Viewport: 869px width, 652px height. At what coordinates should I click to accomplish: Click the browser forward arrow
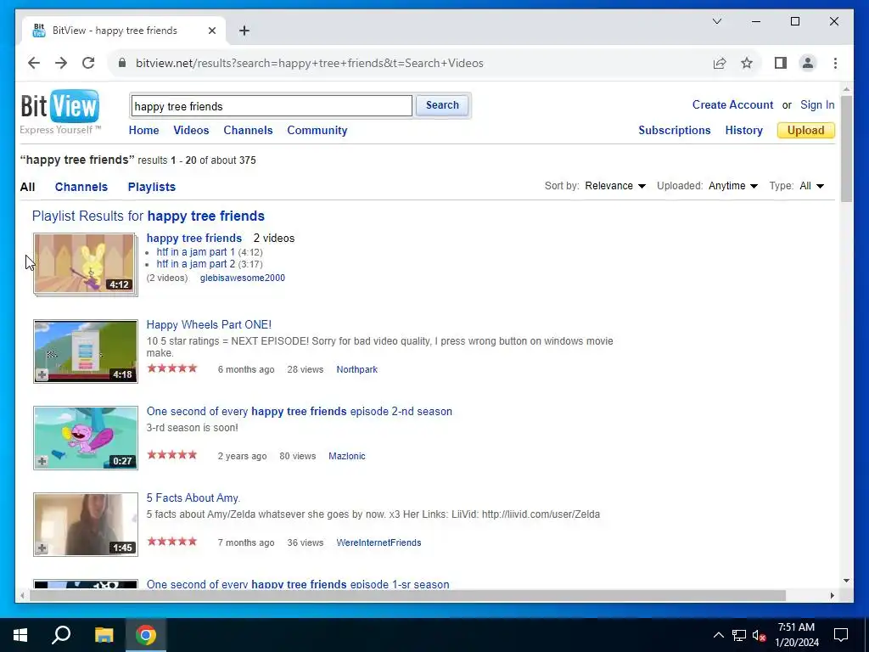(x=61, y=63)
